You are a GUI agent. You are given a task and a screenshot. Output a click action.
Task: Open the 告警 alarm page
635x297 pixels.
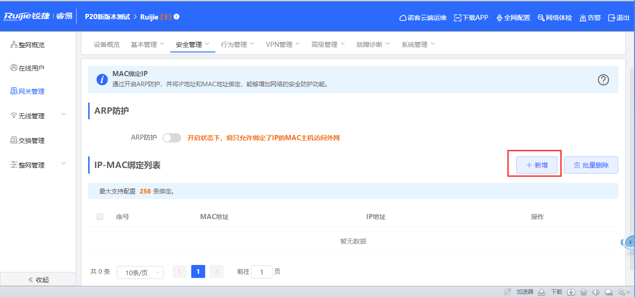pos(590,18)
